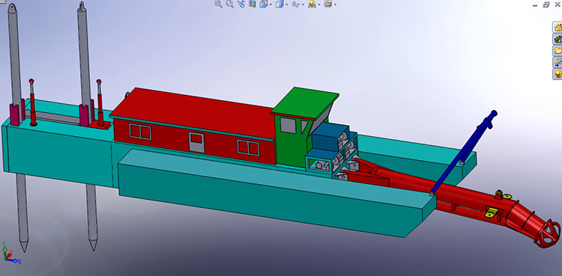Activate the Section View tool
This screenshot has height=276, width=562.
tap(253, 4)
